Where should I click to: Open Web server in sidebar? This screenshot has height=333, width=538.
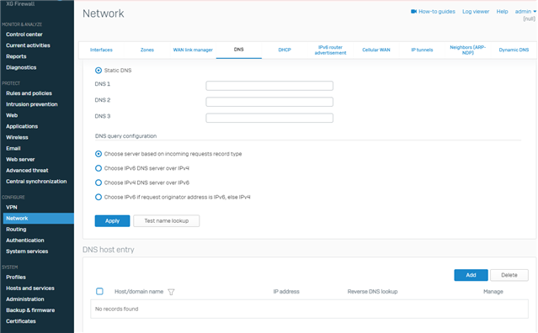[x=20, y=159]
